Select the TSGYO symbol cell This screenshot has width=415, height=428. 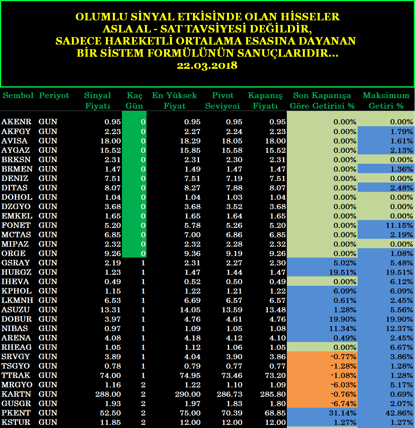[x=16, y=366]
